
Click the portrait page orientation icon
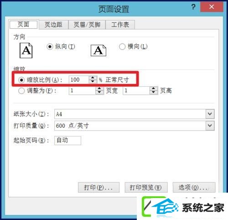(x=26, y=51)
